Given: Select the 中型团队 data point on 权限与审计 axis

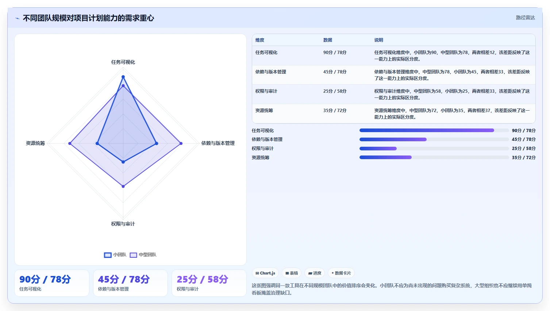Looking at the screenshot, I should coord(123,186).
